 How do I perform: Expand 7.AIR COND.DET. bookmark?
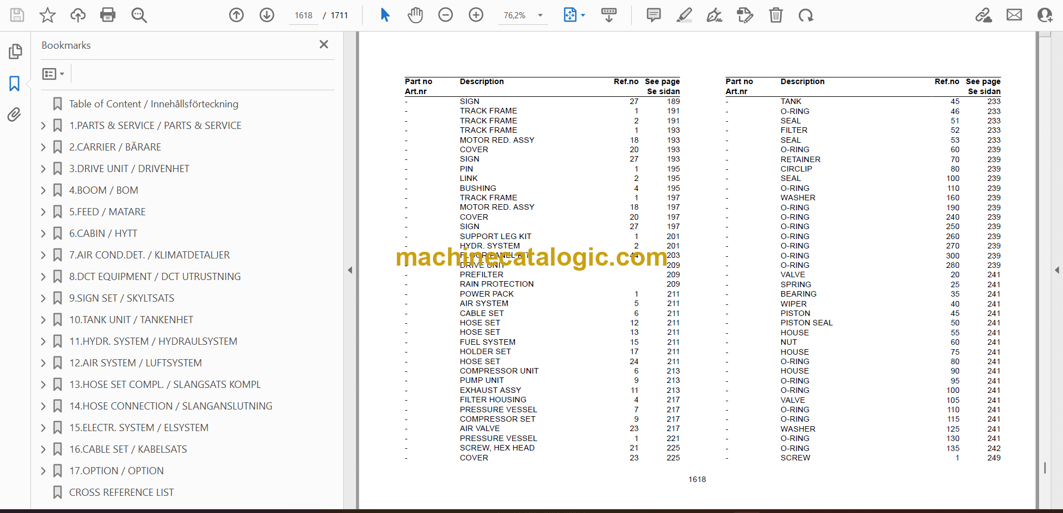[43, 255]
